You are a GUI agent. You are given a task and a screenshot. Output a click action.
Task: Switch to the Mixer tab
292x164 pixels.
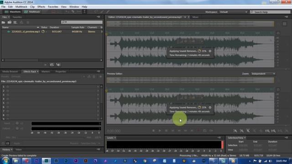tap(195, 17)
